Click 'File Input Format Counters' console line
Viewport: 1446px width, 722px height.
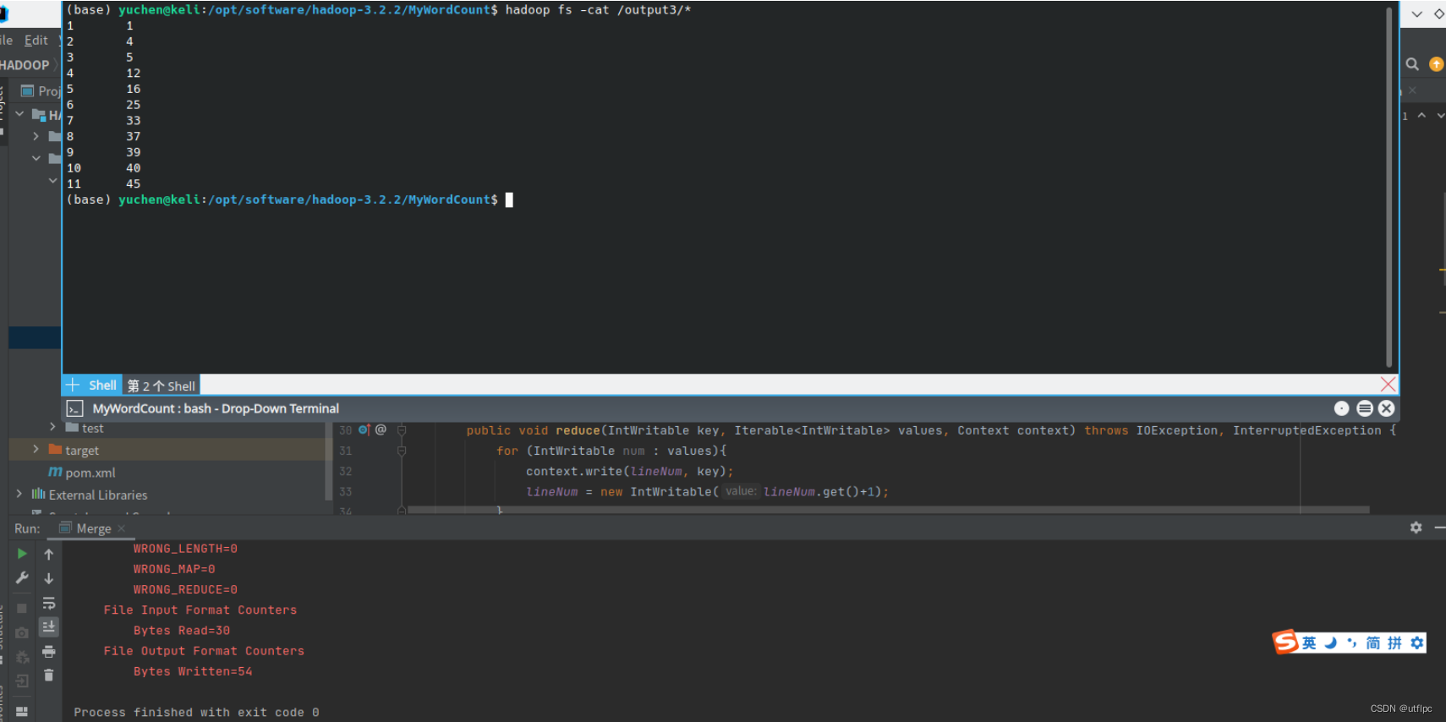[200, 610]
